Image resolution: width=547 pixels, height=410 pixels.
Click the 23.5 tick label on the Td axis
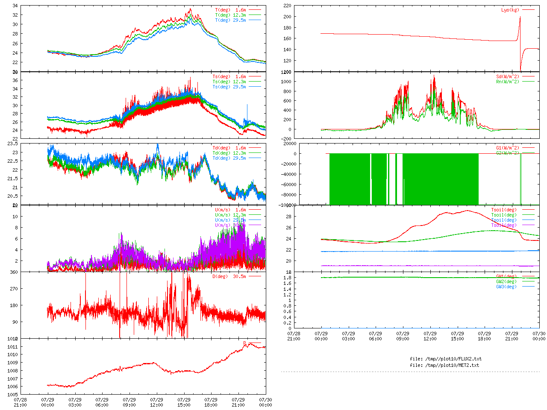(12, 143)
